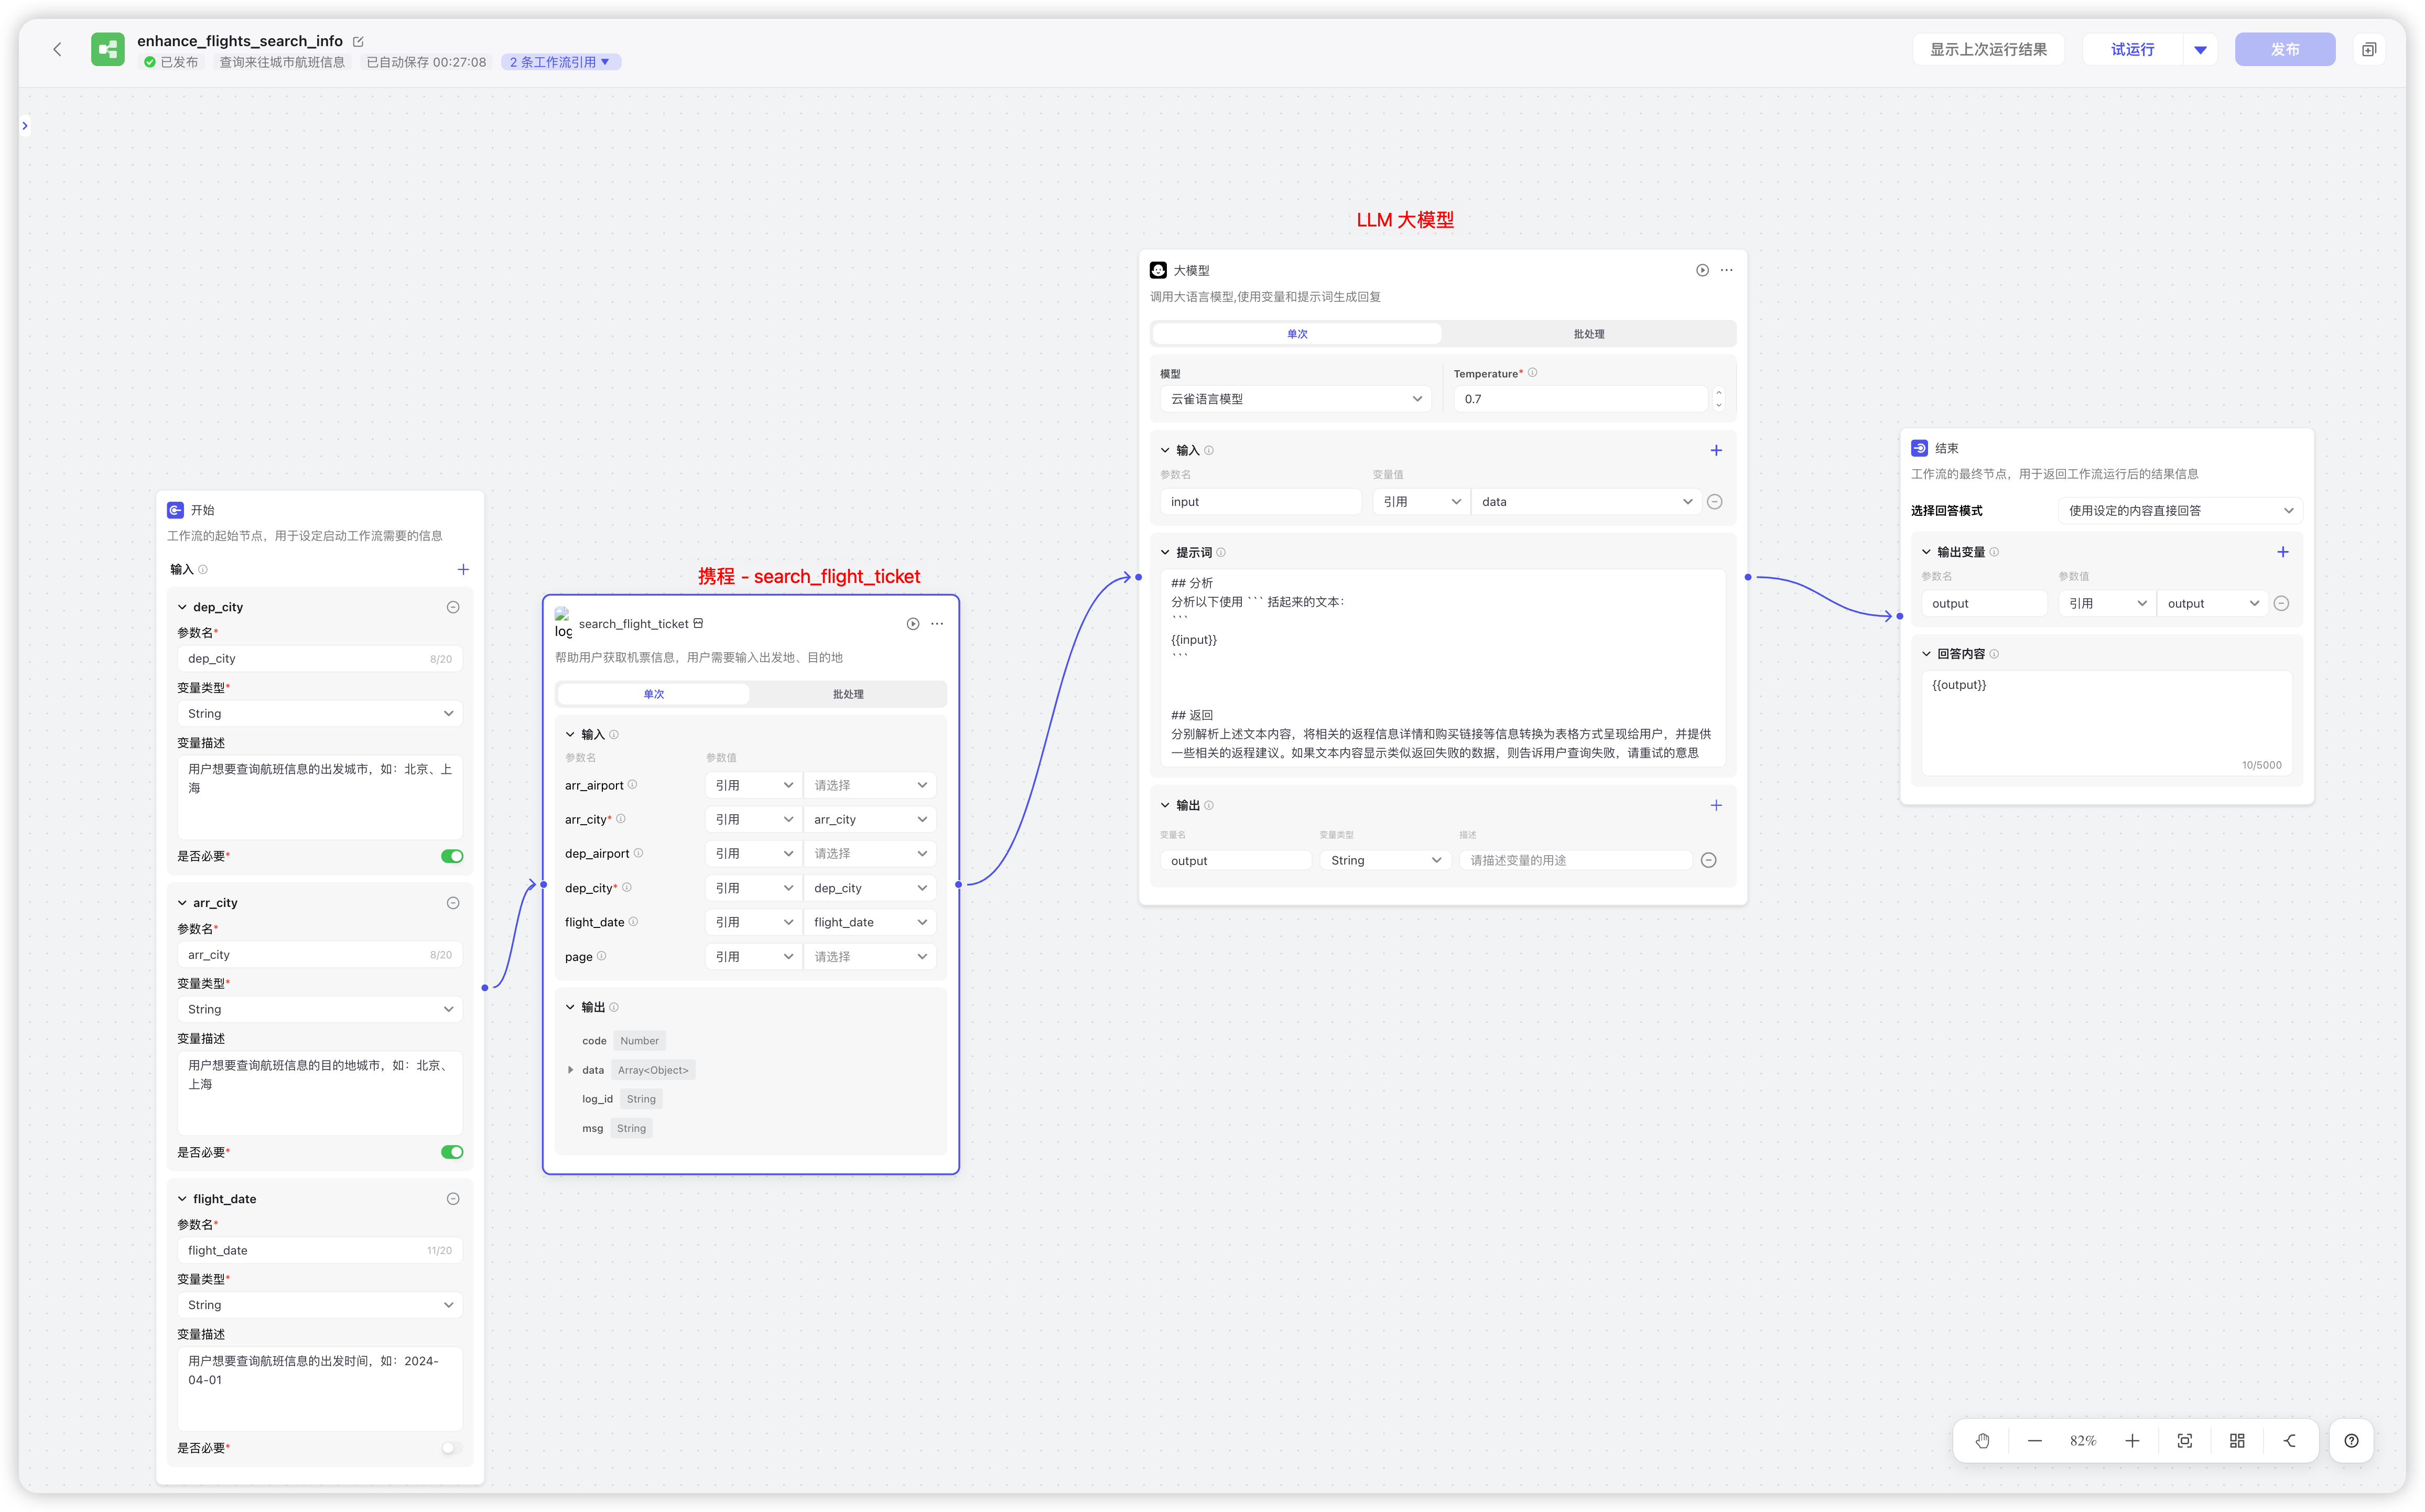
Task: Remove the dep_city input parameter
Action: (x=453, y=607)
